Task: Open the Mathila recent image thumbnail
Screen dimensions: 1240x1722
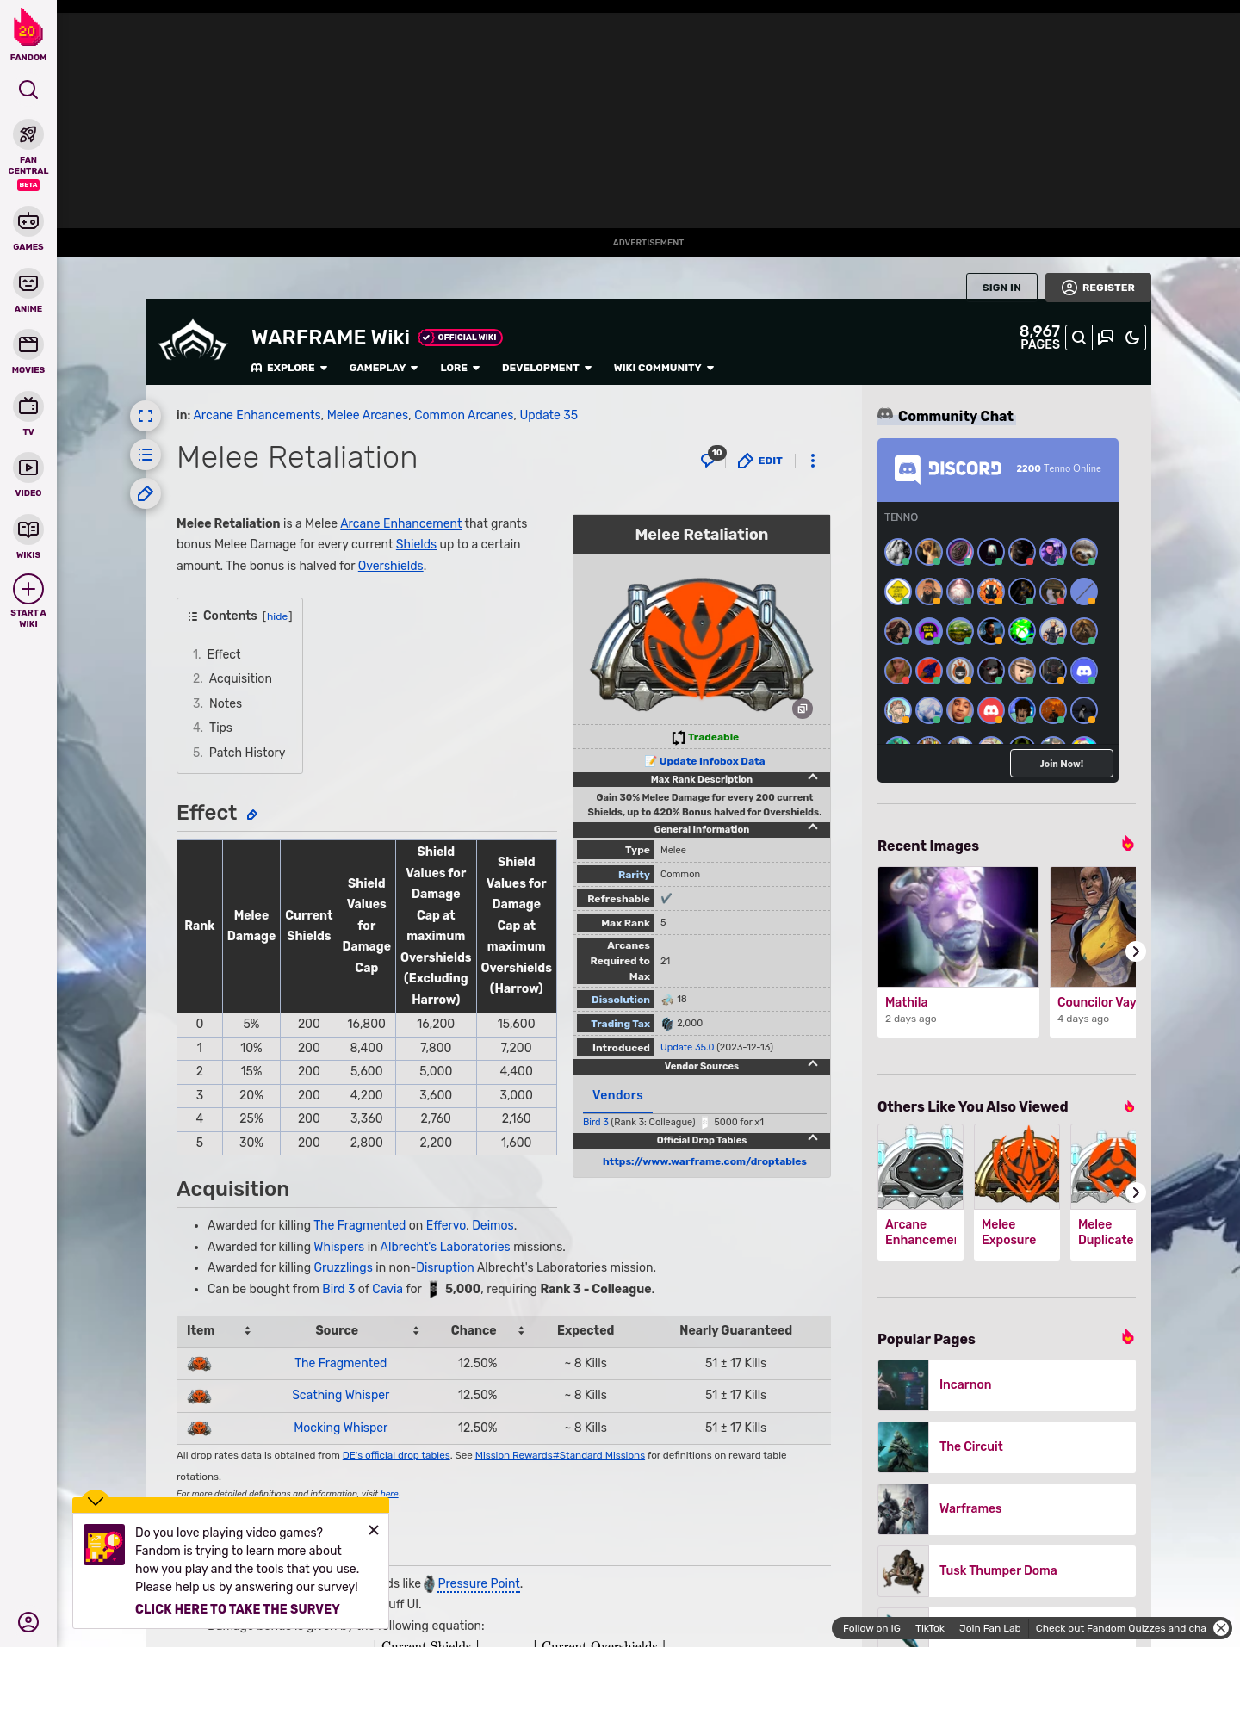Action: pyautogui.click(x=958, y=926)
